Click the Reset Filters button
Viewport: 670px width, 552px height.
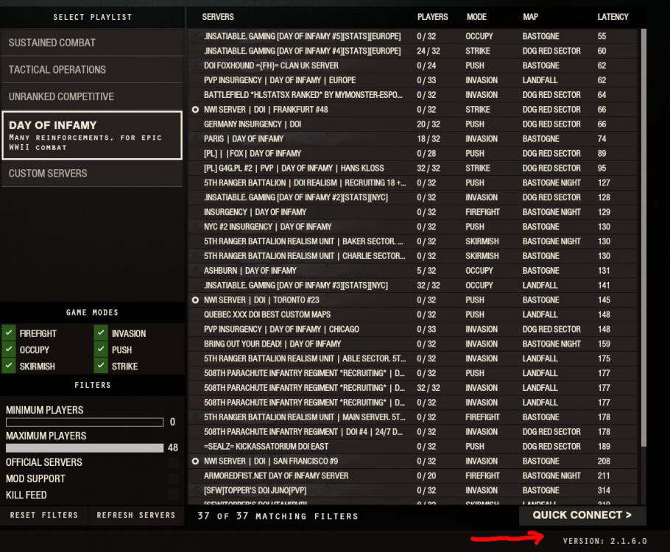[x=44, y=515]
